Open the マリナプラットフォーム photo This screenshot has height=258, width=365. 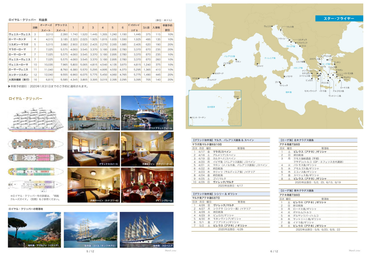pos(147,113)
